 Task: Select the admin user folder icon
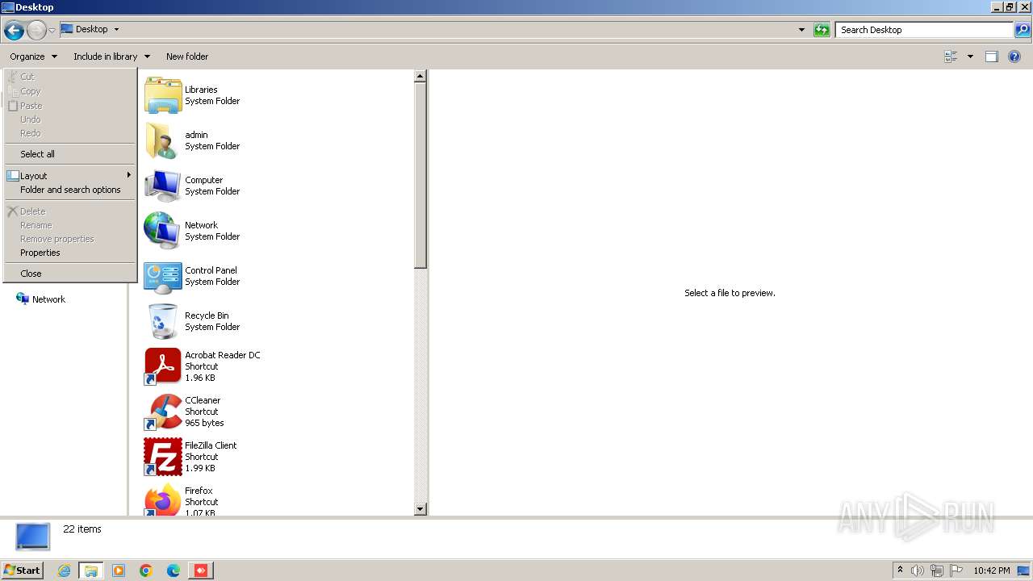(163, 140)
